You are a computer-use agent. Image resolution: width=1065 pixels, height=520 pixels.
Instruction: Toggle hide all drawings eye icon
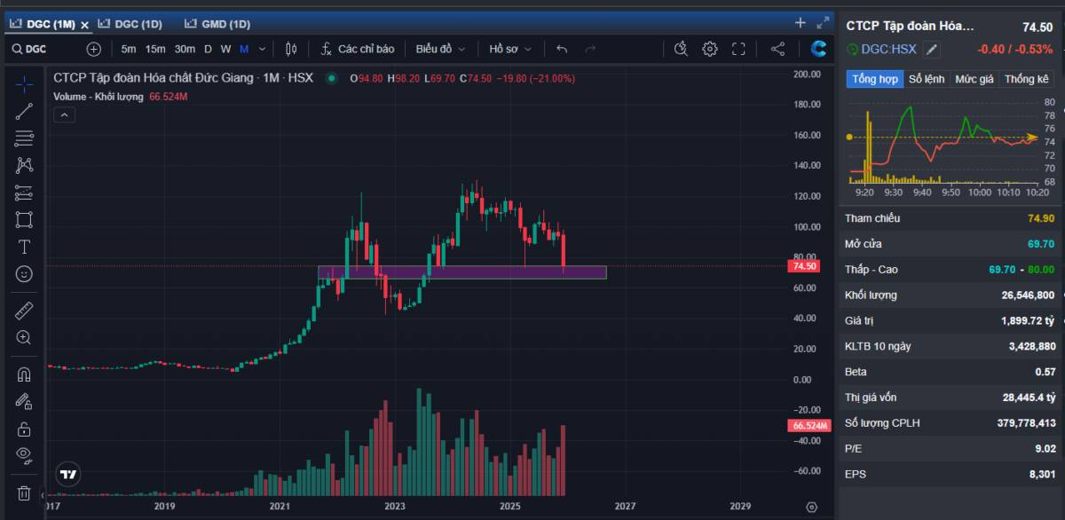pos(24,455)
